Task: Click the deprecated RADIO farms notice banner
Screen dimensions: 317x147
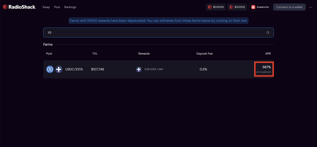Action: coord(158,21)
